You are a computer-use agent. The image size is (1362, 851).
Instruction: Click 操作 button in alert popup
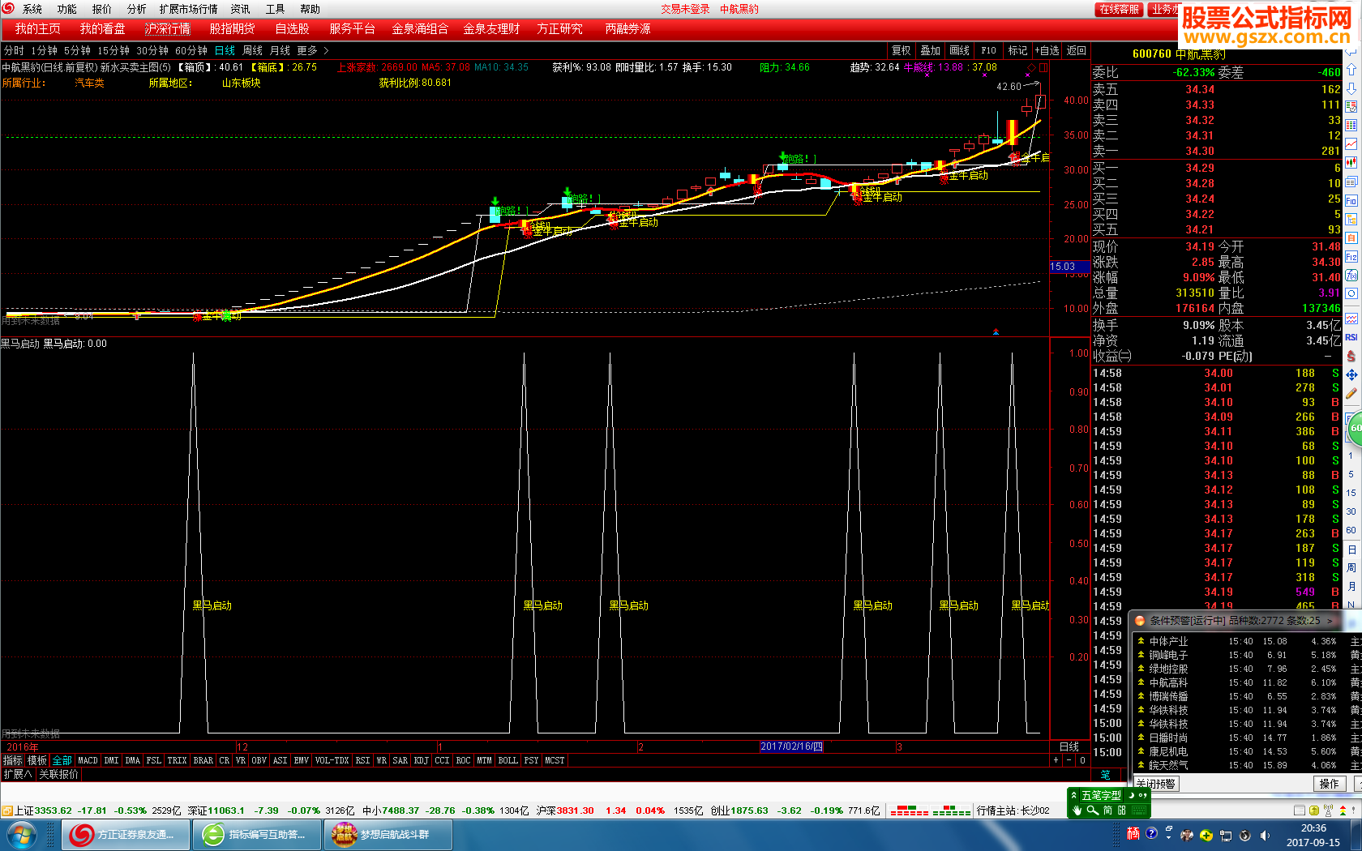[1330, 784]
